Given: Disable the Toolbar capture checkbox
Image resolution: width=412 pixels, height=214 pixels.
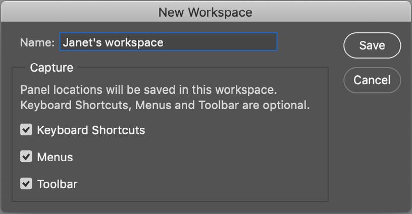Looking at the screenshot, I should 26,184.
